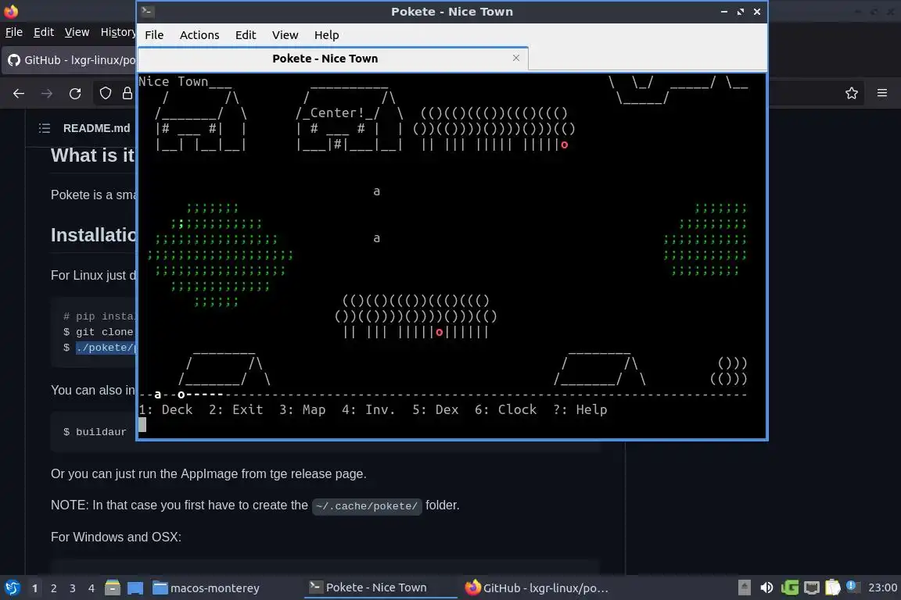The image size is (901, 600).
Task: Open README table of contents icon
Action: [x=45, y=128]
